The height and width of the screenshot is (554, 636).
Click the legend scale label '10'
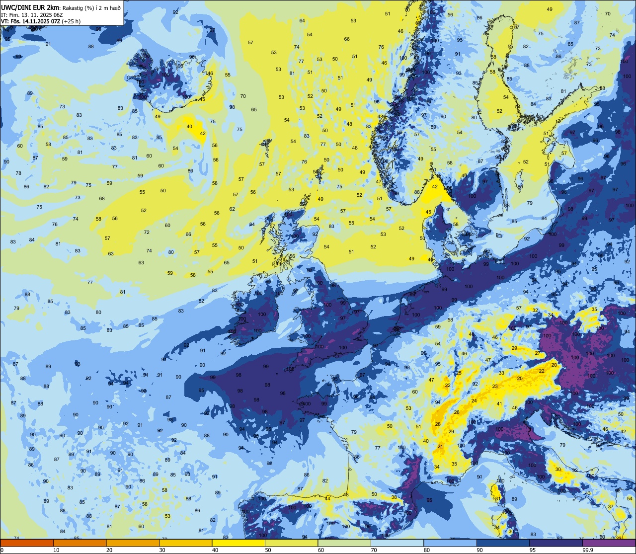(x=56, y=550)
